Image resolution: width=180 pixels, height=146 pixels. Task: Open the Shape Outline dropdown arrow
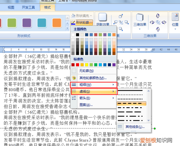coord(91,22)
